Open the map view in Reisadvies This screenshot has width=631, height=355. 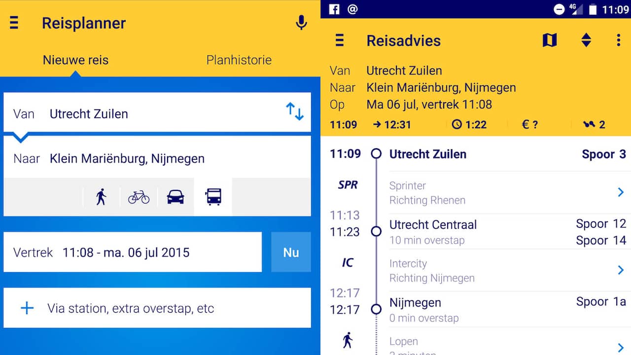(x=549, y=40)
